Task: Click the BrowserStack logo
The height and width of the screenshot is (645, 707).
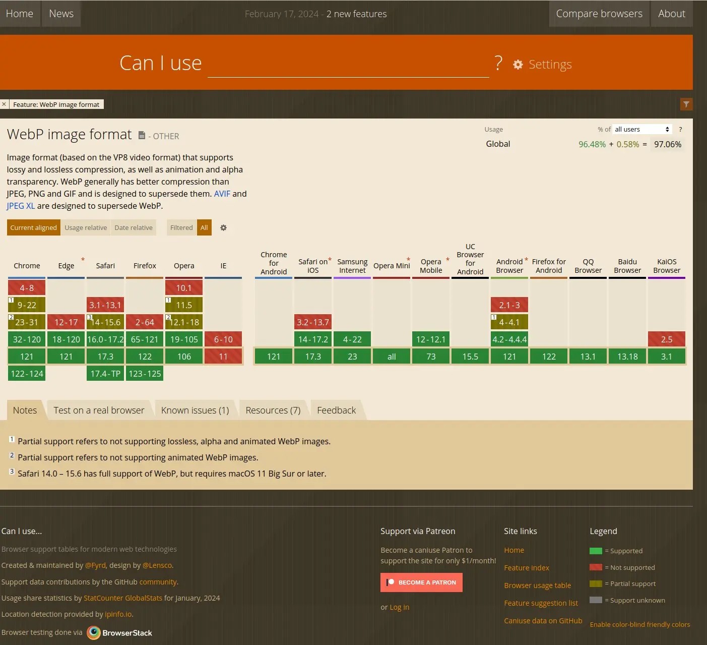Action: pyautogui.click(x=119, y=632)
